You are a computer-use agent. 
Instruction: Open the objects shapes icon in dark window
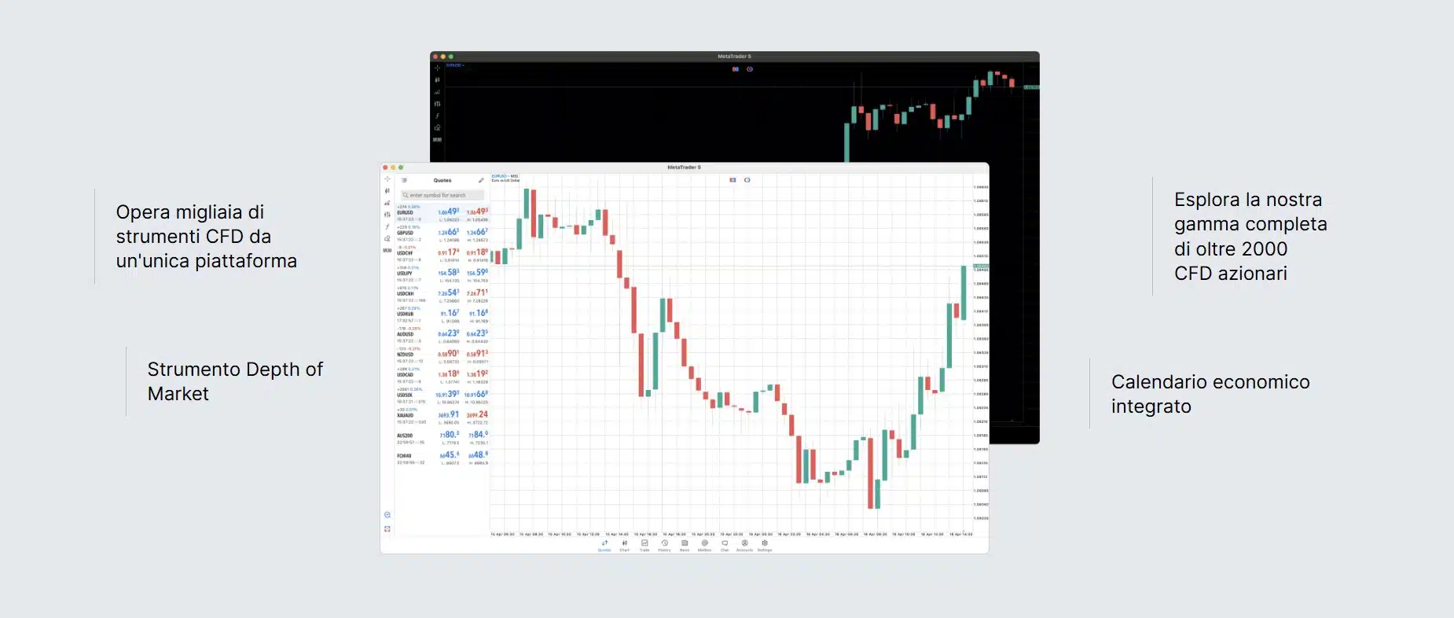pyautogui.click(x=437, y=127)
